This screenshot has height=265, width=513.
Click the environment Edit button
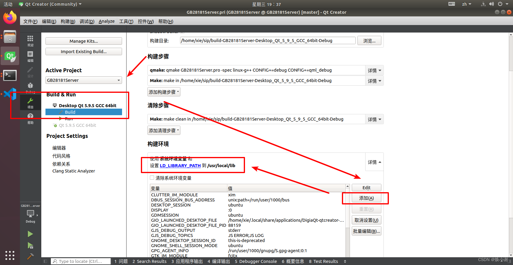(x=366, y=187)
